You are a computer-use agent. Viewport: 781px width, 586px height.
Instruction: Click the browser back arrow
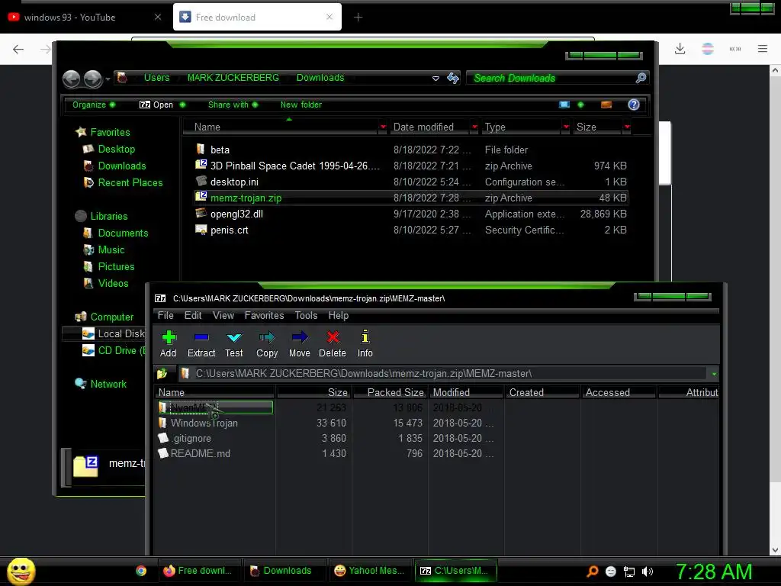[18, 49]
